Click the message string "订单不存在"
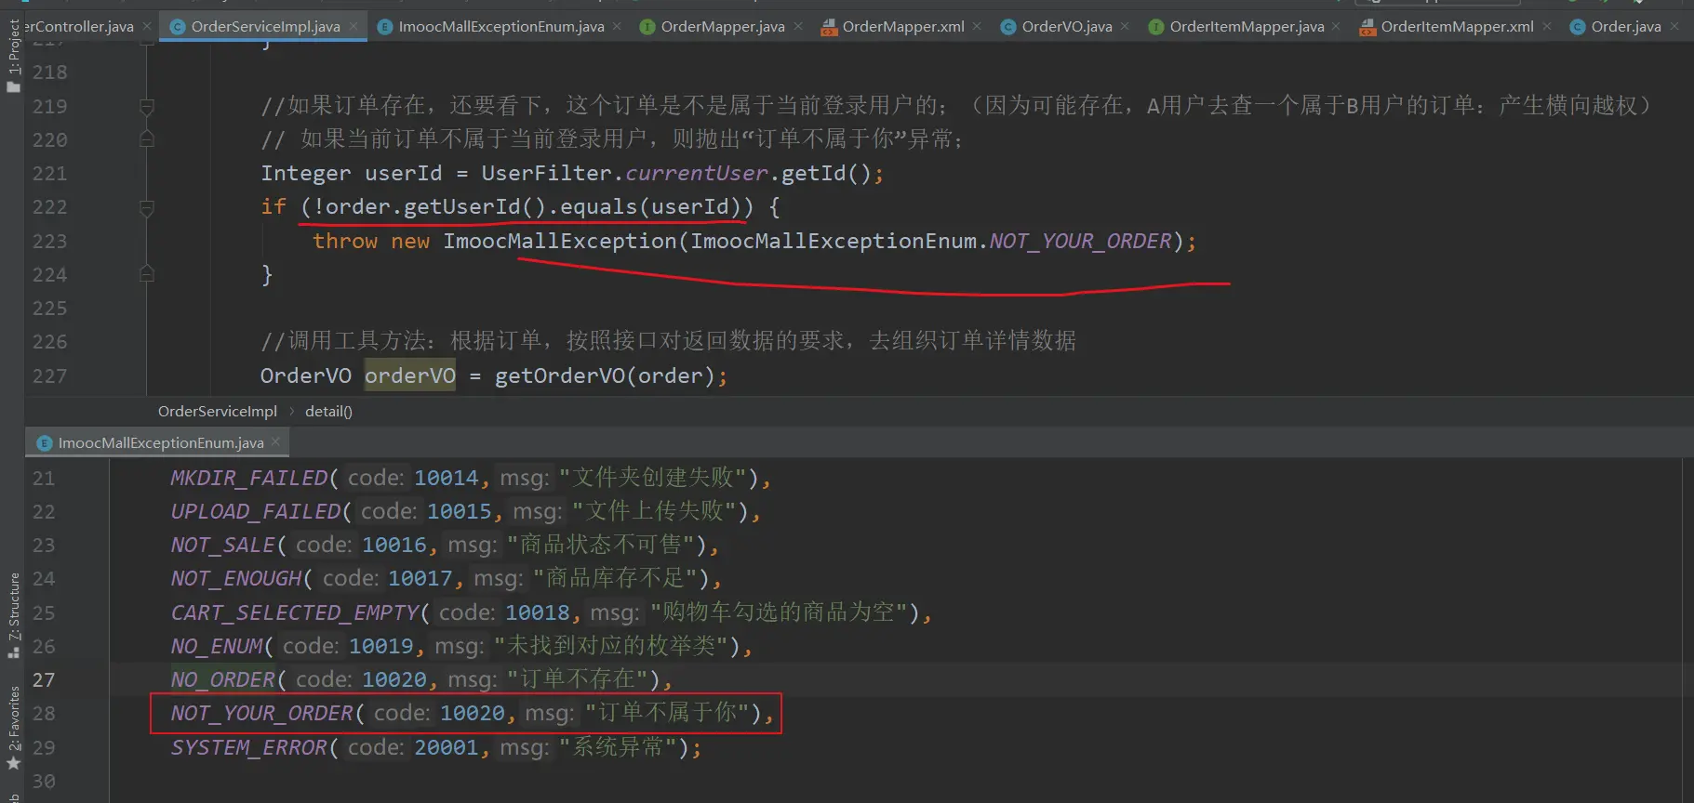1694x803 pixels. tap(578, 679)
